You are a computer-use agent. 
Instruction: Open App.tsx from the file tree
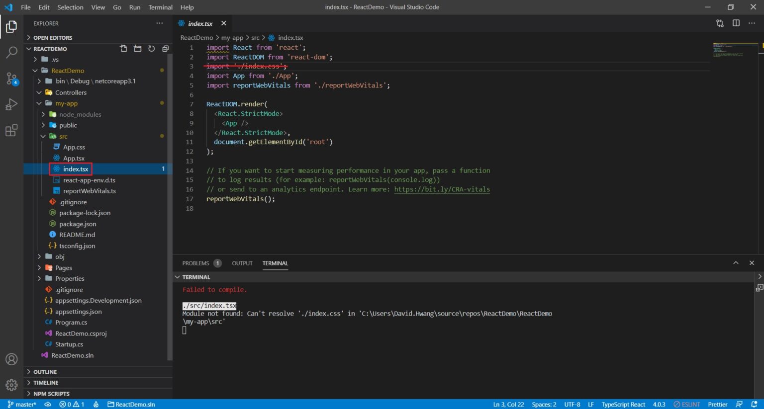74,158
